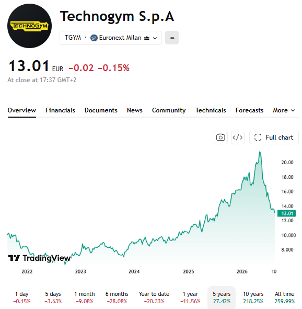The image size is (302, 309).
Task: Open the embed code icon
Action: click(x=238, y=138)
